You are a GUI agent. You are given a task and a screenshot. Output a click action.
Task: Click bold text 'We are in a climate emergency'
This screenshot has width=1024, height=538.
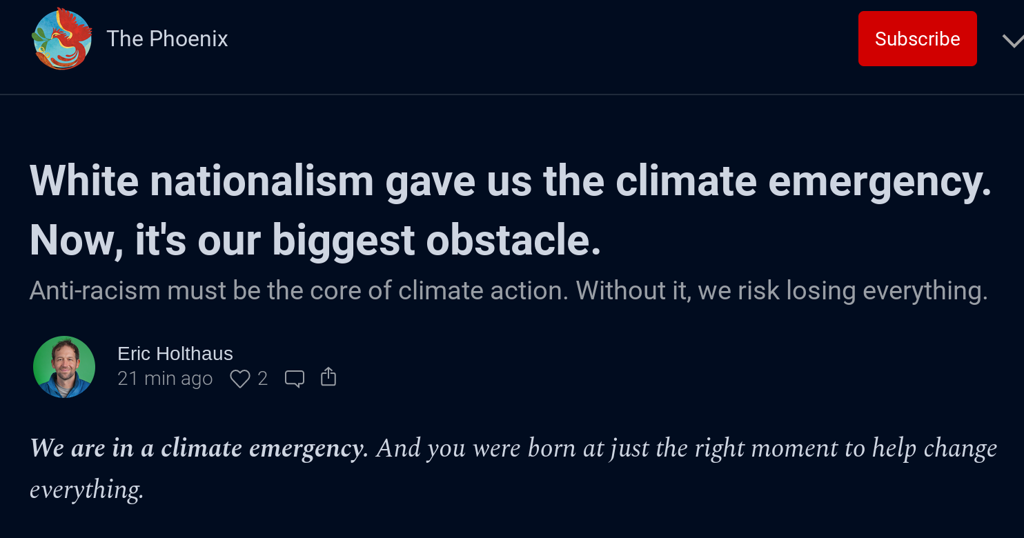point(199,448)
